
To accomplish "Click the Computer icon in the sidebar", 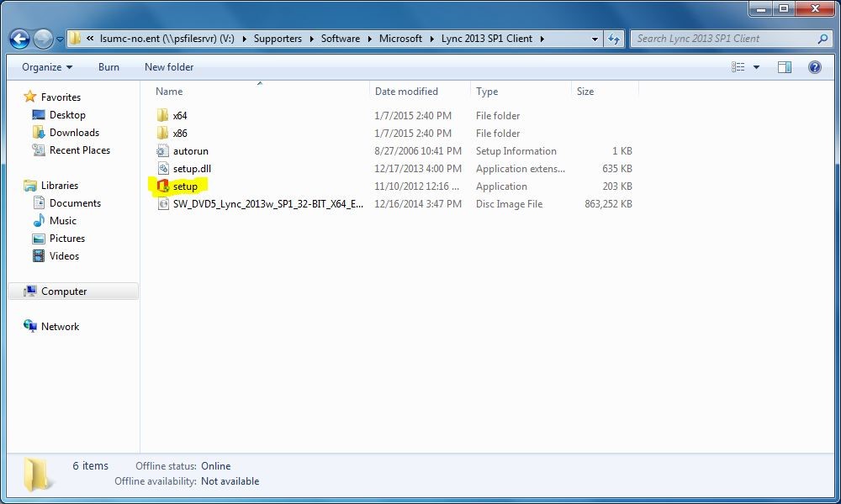I will pos(30,291).
